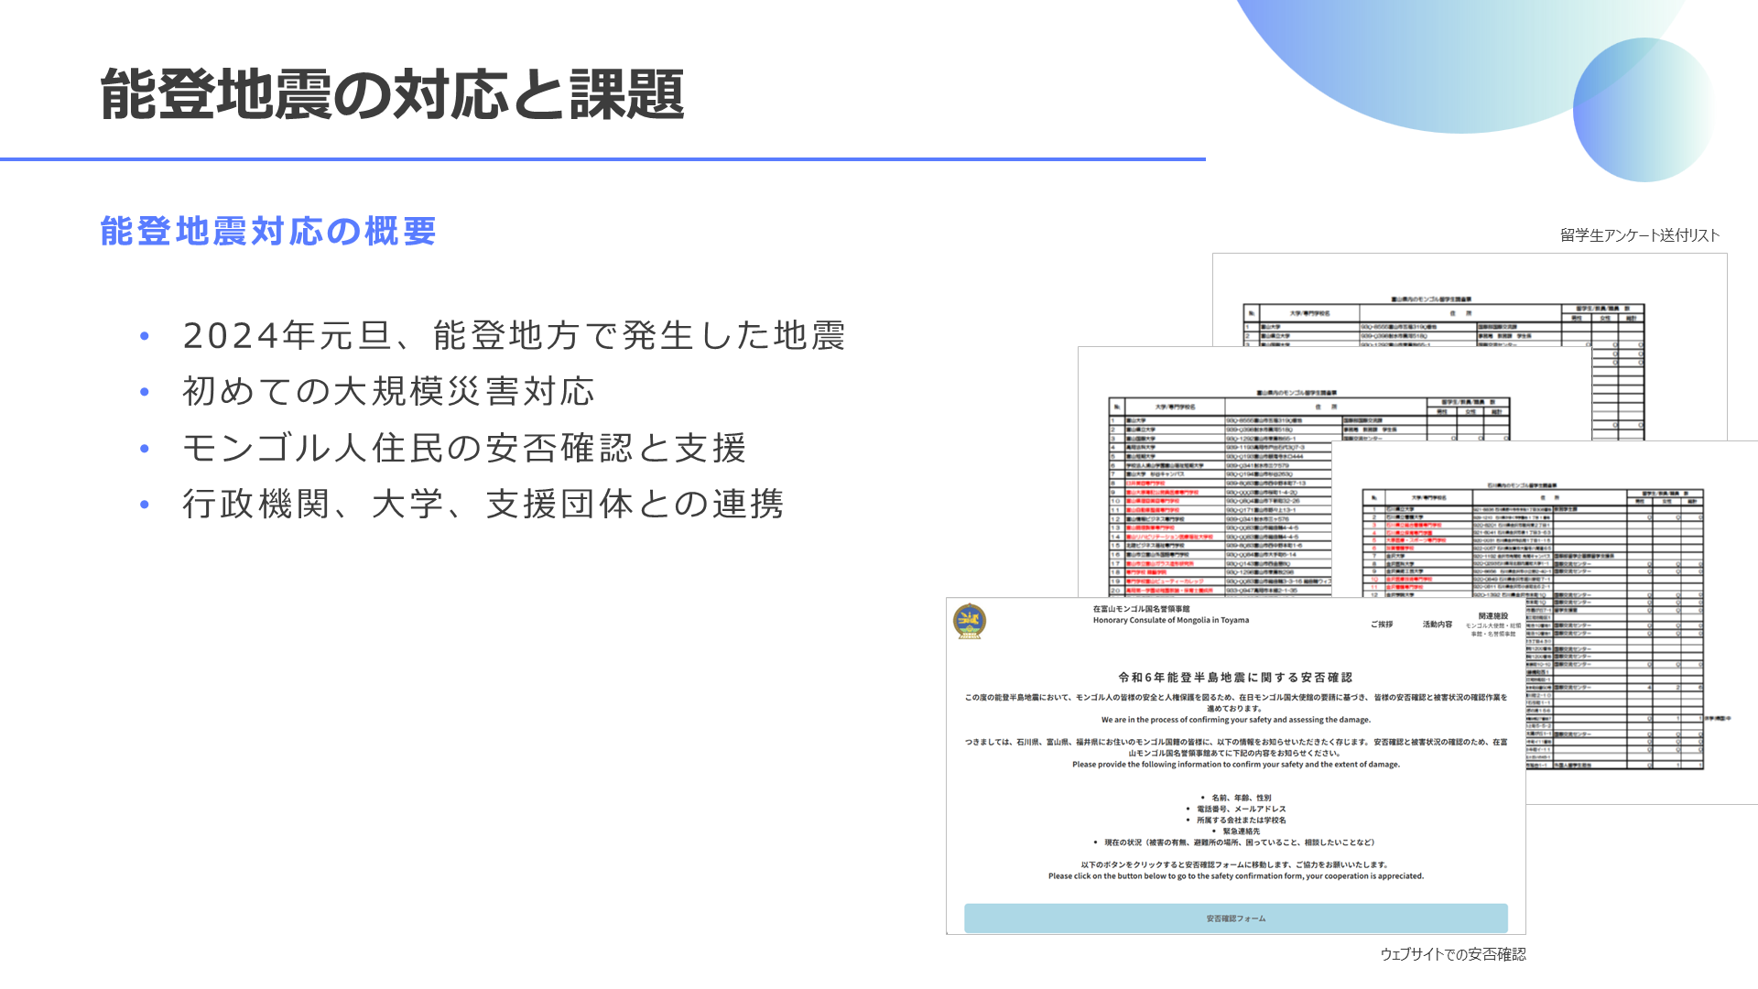Click the Mongolian consulate emblem logo
This screenshot has height=989, width=1758.
click(x=969, y=622)
